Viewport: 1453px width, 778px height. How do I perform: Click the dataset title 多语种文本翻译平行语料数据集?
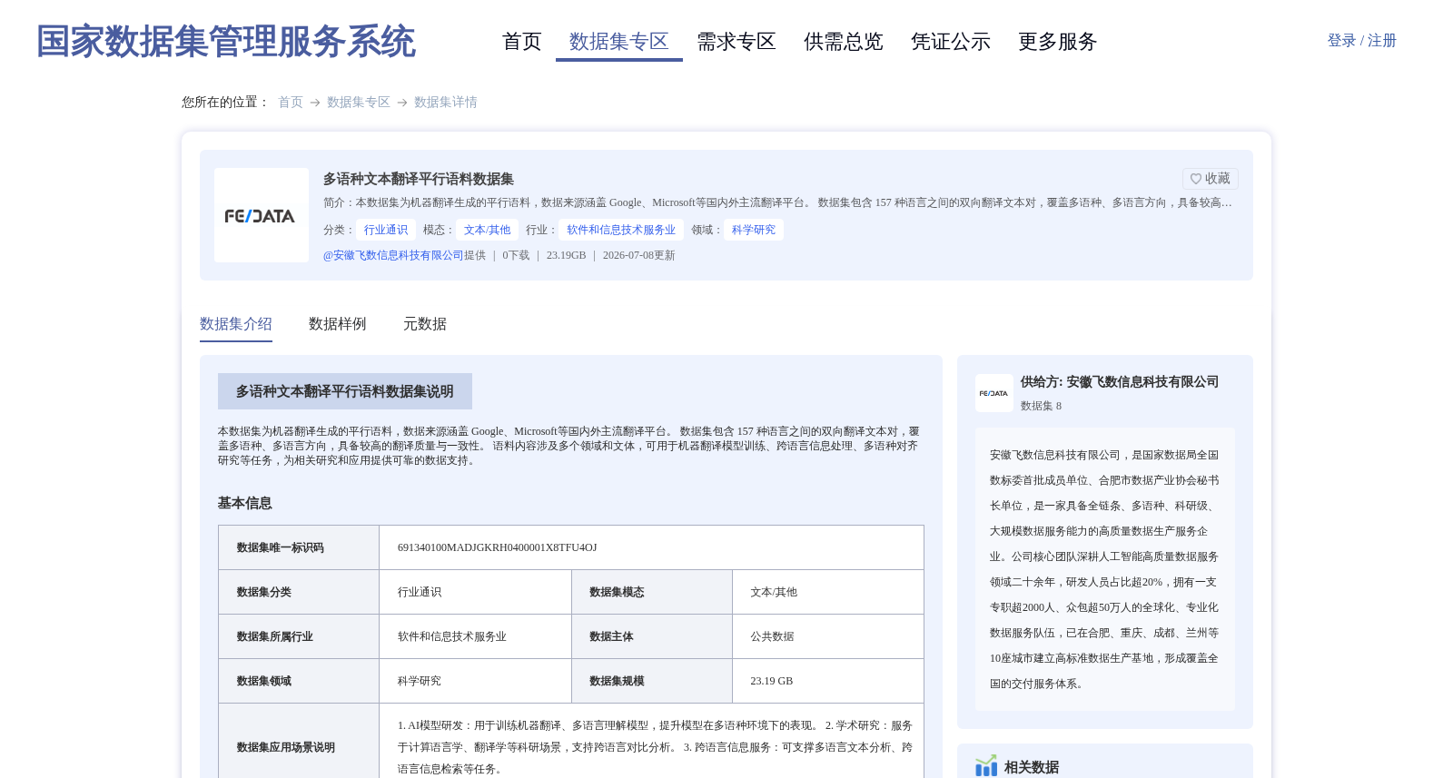pyautogui.click(x=419, y=179)
